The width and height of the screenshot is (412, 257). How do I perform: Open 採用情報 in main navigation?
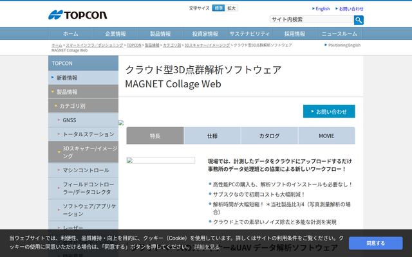(295, 33)
